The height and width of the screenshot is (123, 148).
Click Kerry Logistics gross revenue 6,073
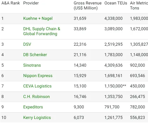pyautogui.click(x=79, y=118)
